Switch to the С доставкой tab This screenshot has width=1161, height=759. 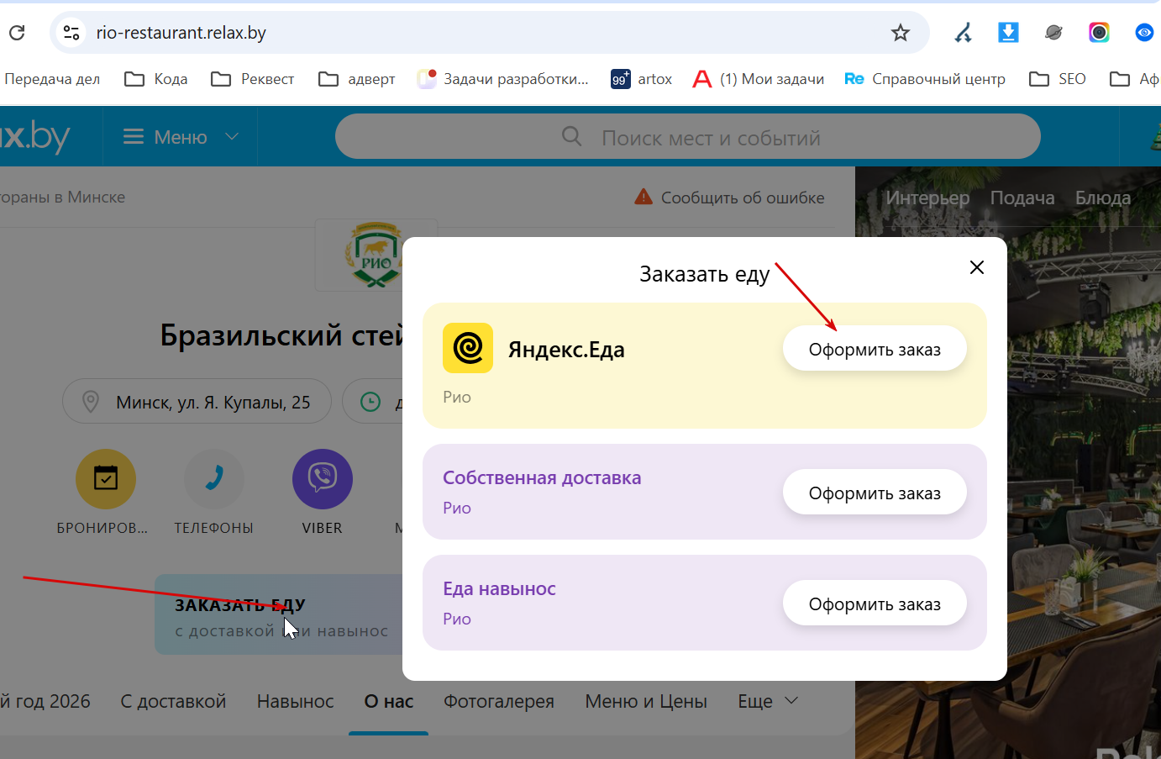coord(173,701)
